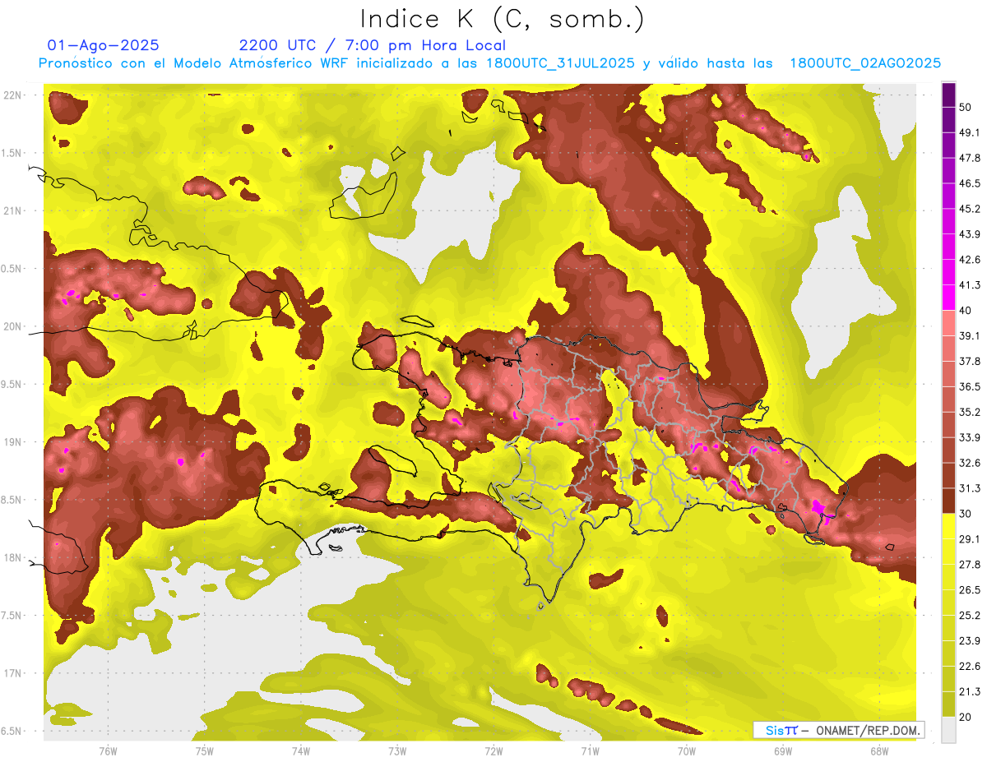Viewport: 987px width, 762px height.
Task: Pick the light gray swatch below 20
Action: [948, 729]
